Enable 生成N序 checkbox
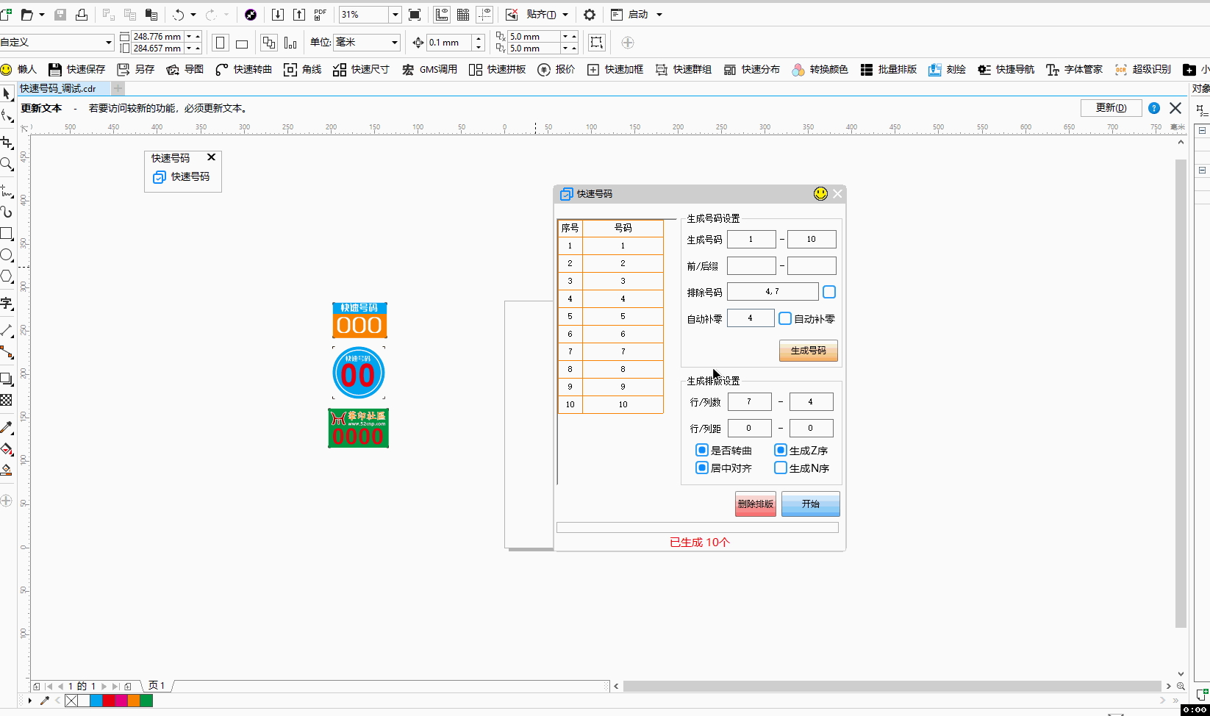The image size is (1210, 716). pyautogui.click(x=781, y=468)
